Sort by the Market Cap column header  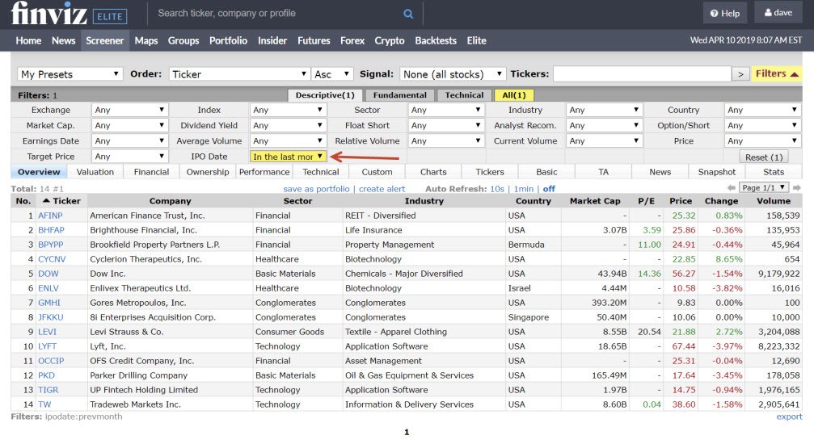click(595, 201)
